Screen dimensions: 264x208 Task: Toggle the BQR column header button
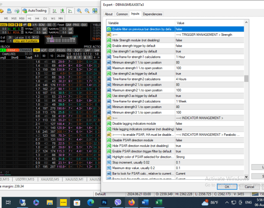click(77, 50)
